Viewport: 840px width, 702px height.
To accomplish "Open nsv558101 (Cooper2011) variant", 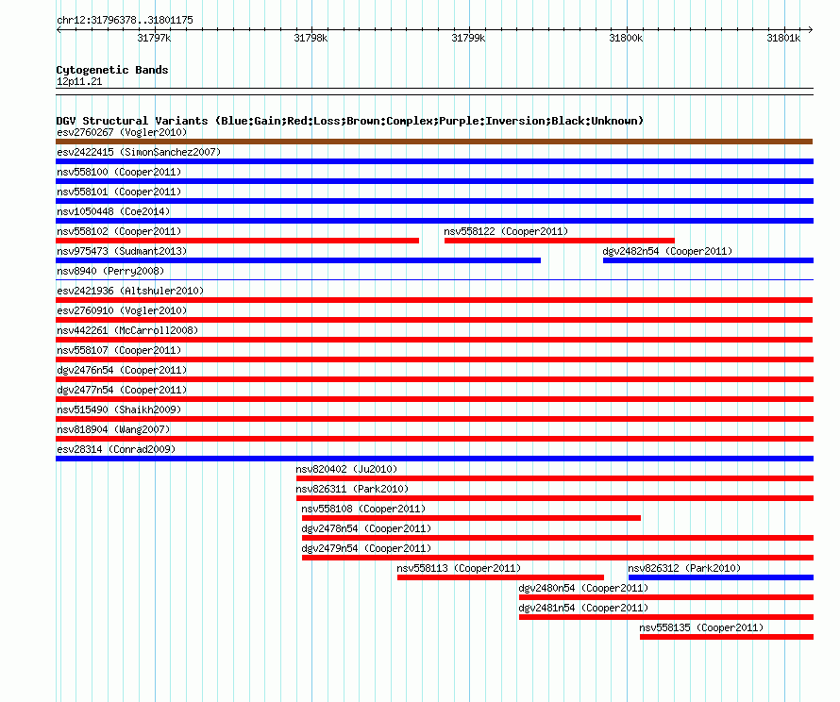I will pos(119,192).
